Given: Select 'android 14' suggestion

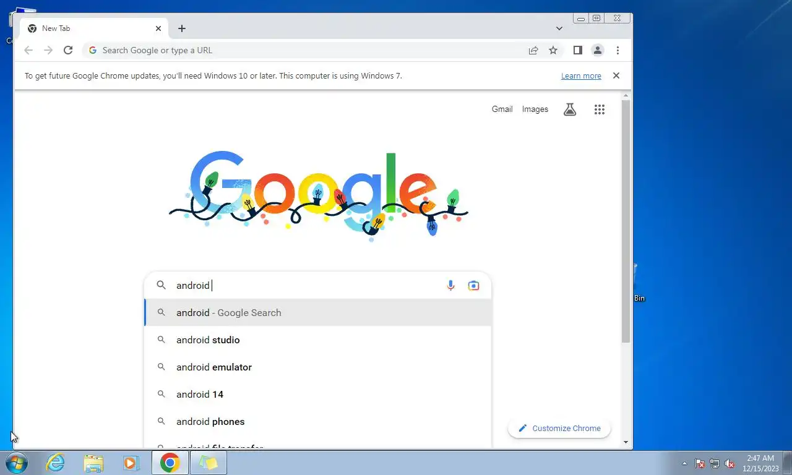Looking at the screenshot, I should pos(318,394).
